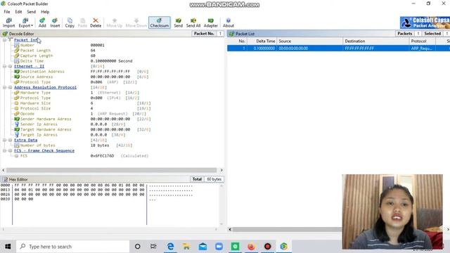Click the About toolbar icon
This screenshot has height=253, width=450.
point(229,22)
